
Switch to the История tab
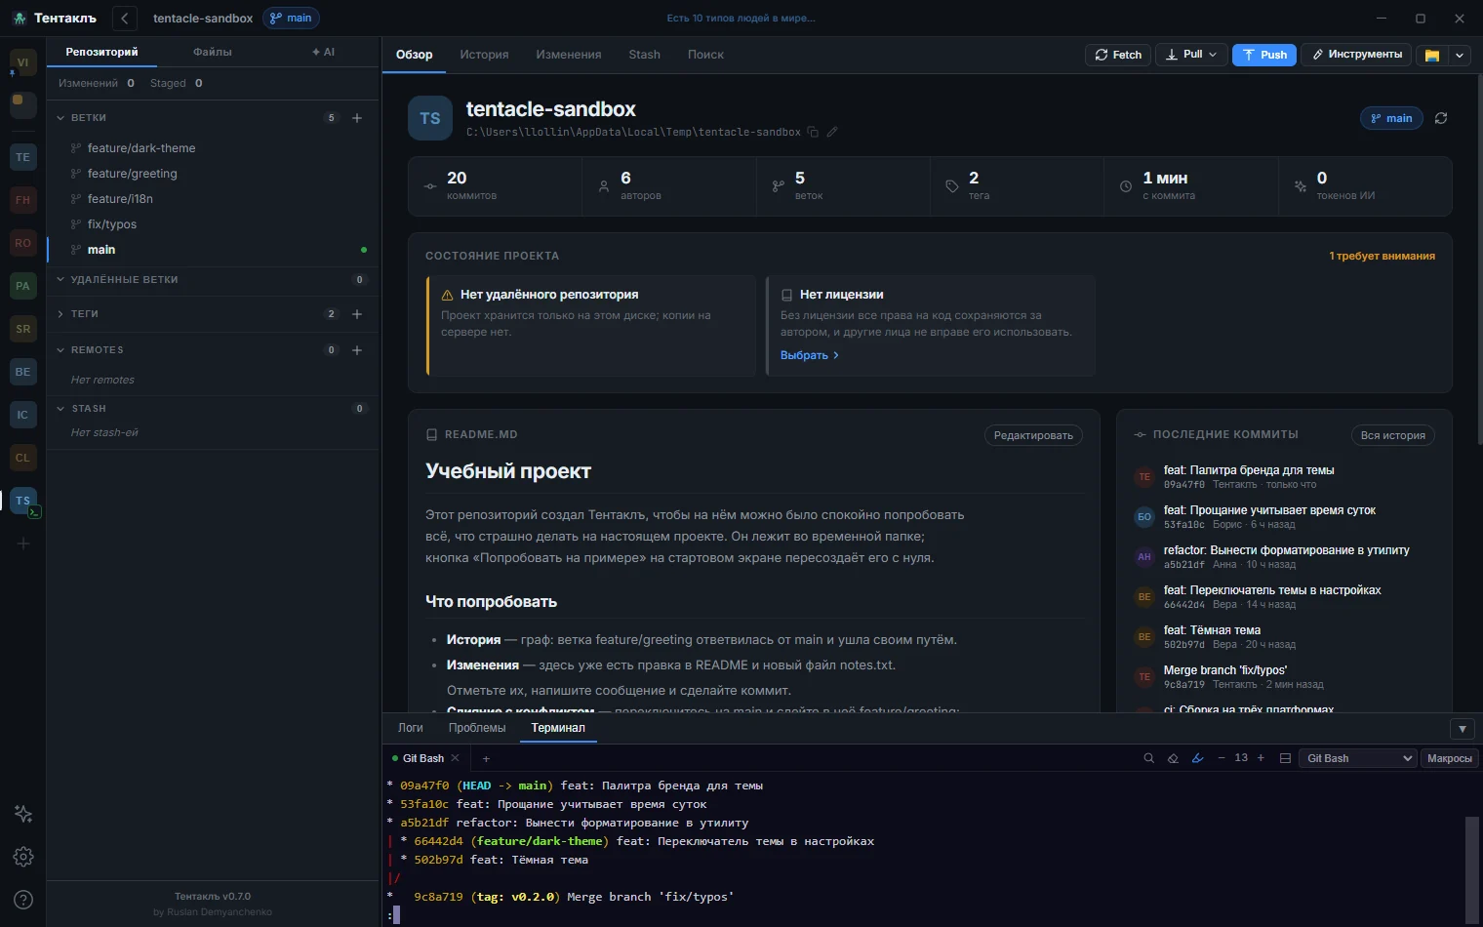pyautogui.click(x=484, y=55)
